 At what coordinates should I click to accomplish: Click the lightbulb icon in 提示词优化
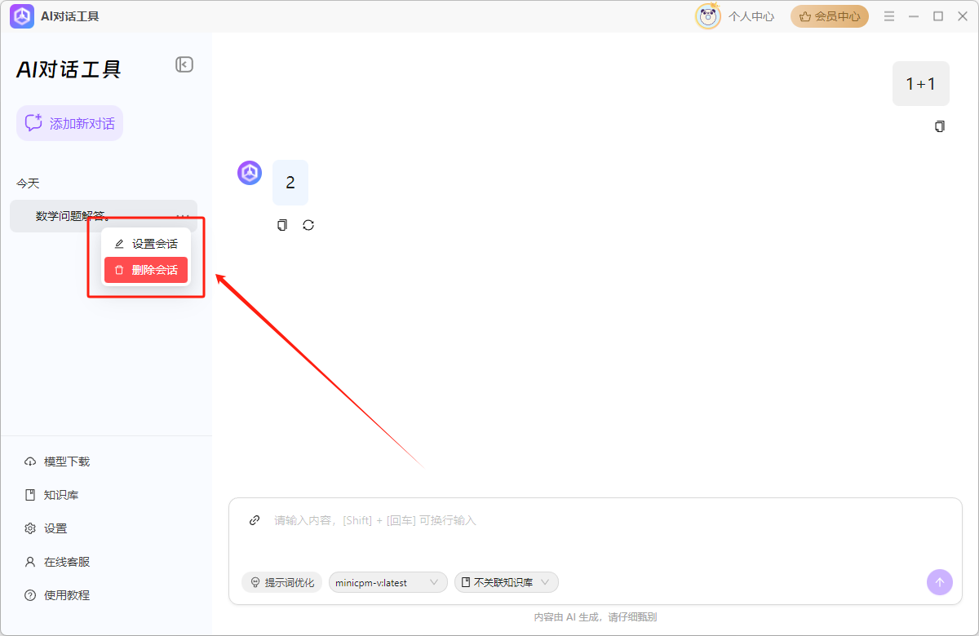[x=255, y=582]
